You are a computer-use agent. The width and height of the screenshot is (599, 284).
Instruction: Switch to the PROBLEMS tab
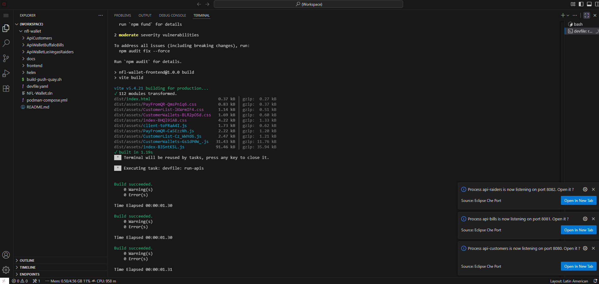click(x=122, y=15)
